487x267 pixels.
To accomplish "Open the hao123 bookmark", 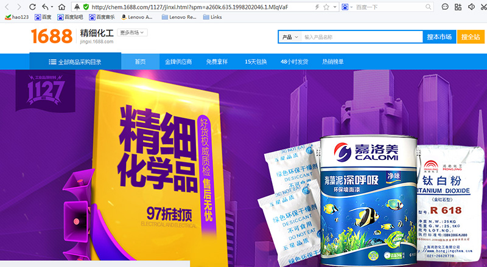I will [x=17, y=17].
